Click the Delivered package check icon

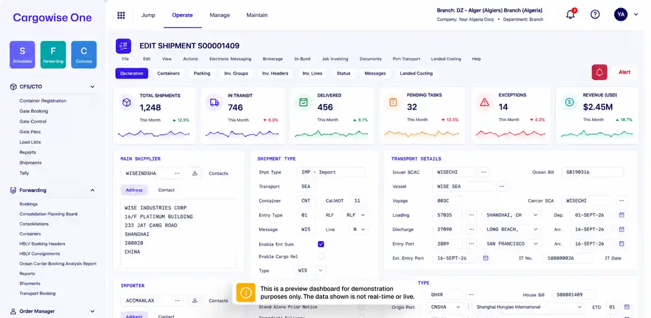[304, 102]
